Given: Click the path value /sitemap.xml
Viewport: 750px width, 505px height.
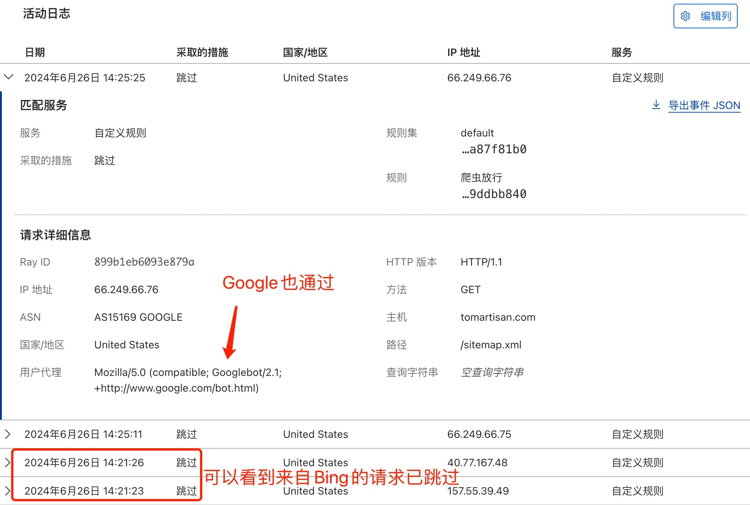Looking at the screenshot, I should 491,345.
